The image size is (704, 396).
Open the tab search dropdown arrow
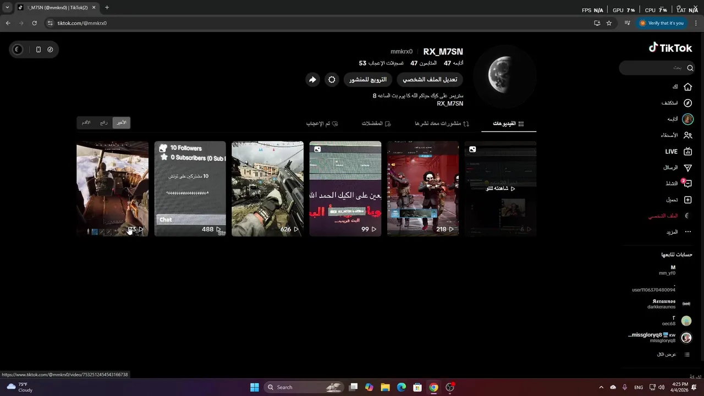click(7, 8)
